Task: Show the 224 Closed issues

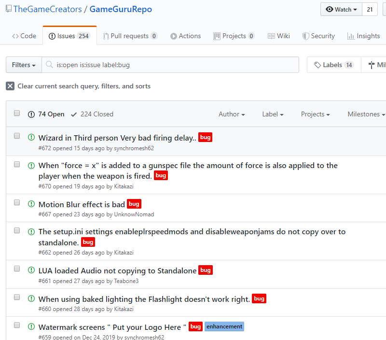Action: 92,114
